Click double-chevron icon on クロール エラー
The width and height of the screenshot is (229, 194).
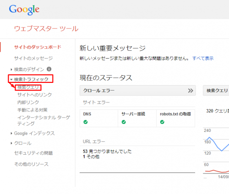(191, 91)
